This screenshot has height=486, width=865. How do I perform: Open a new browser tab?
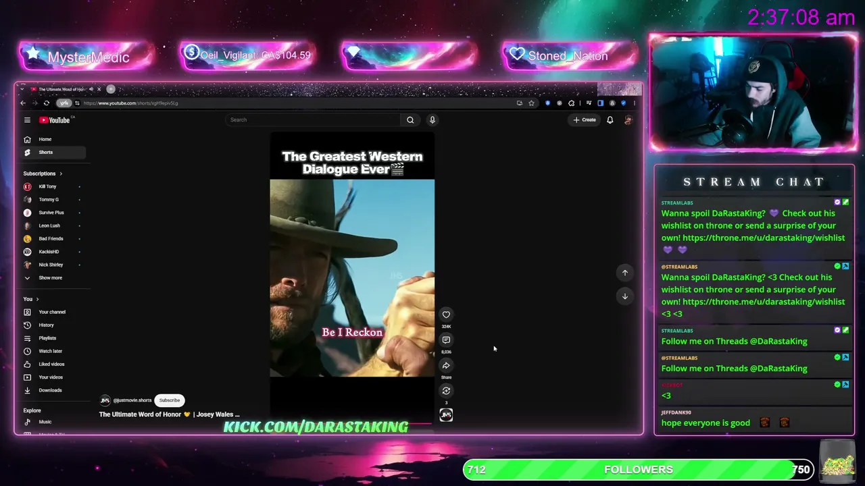point(111,89)
